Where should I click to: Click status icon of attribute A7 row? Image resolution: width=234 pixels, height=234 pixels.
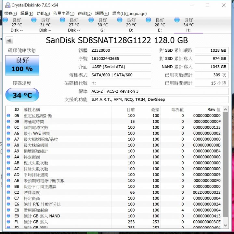pos(8,139)
